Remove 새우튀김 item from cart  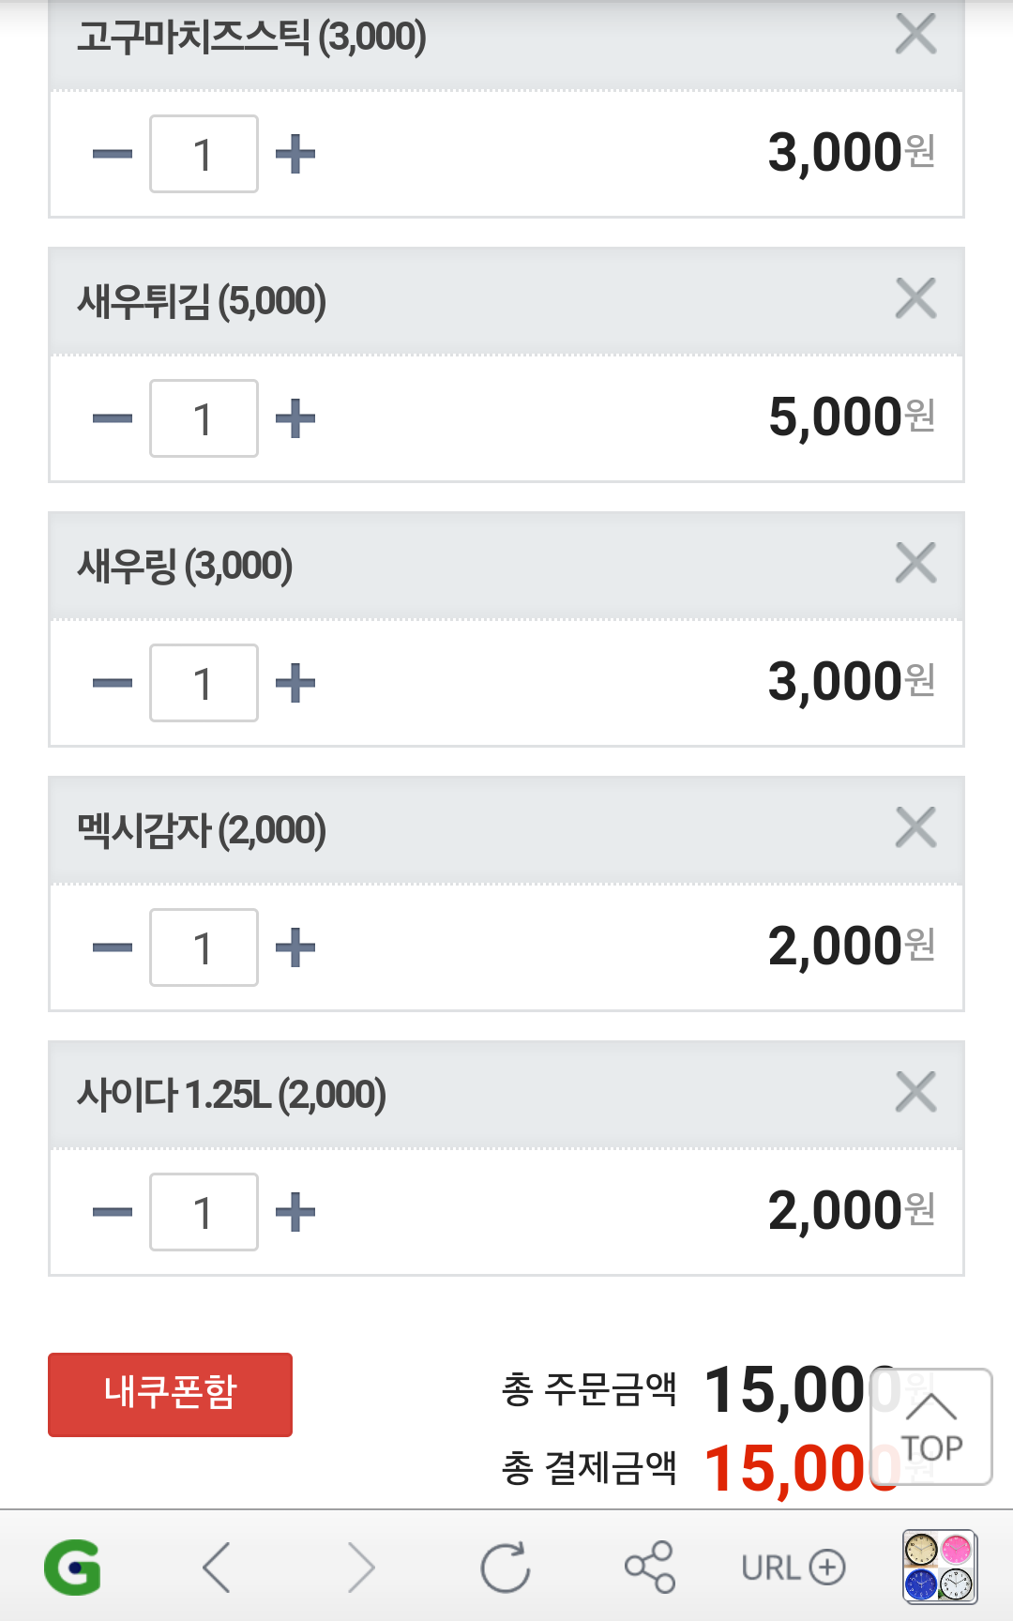(x=915, y=299)
